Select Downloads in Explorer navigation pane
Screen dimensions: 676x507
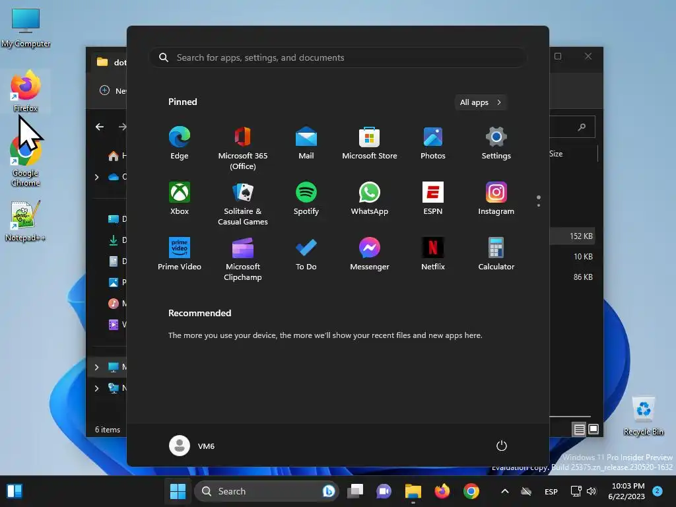[x=116, y=240]
